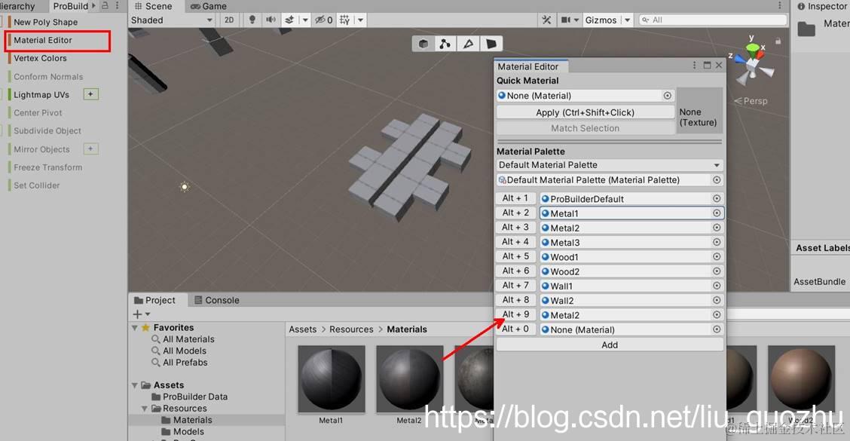This screenshot has width=850, height=441.
Task: Toggle scene lighting with the lightbulb icon
Action: pos(252,20)
